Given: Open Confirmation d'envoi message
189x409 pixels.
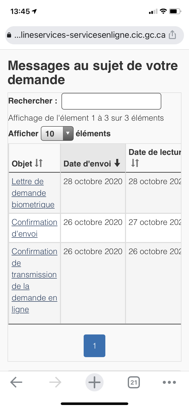Looking at the screenshot, I should coord(34,228).
